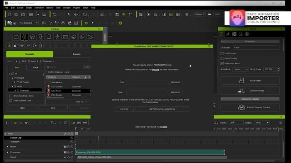Screen dimensions: 291x163
Task: Select the Move object tool
Action: 76,14
